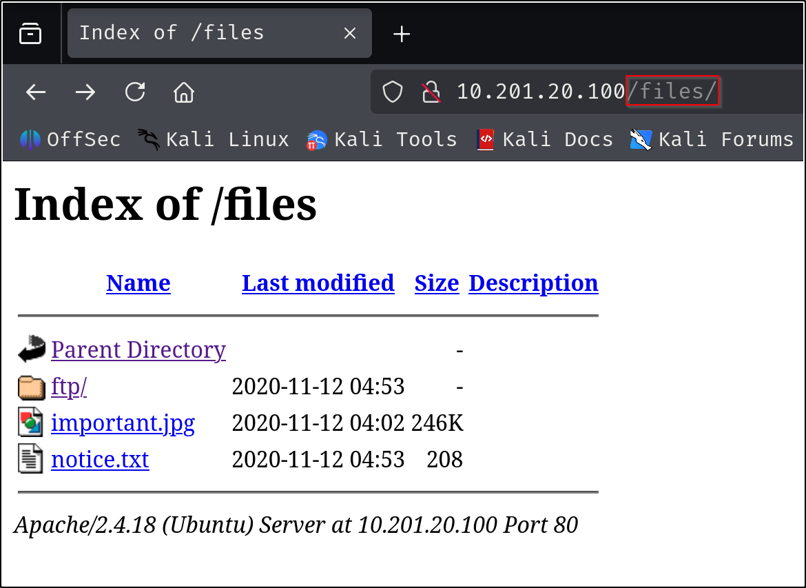Click the shield tracking protection icon

point(393,92)
